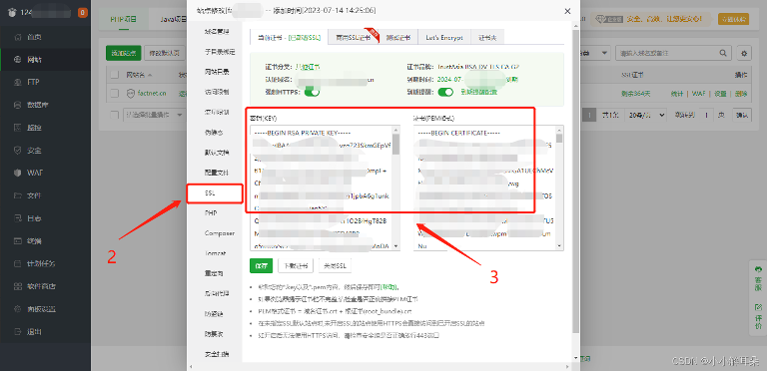767x371 pixels.
Task: Click the 关闭SSL button
Action: click(336, 266)
